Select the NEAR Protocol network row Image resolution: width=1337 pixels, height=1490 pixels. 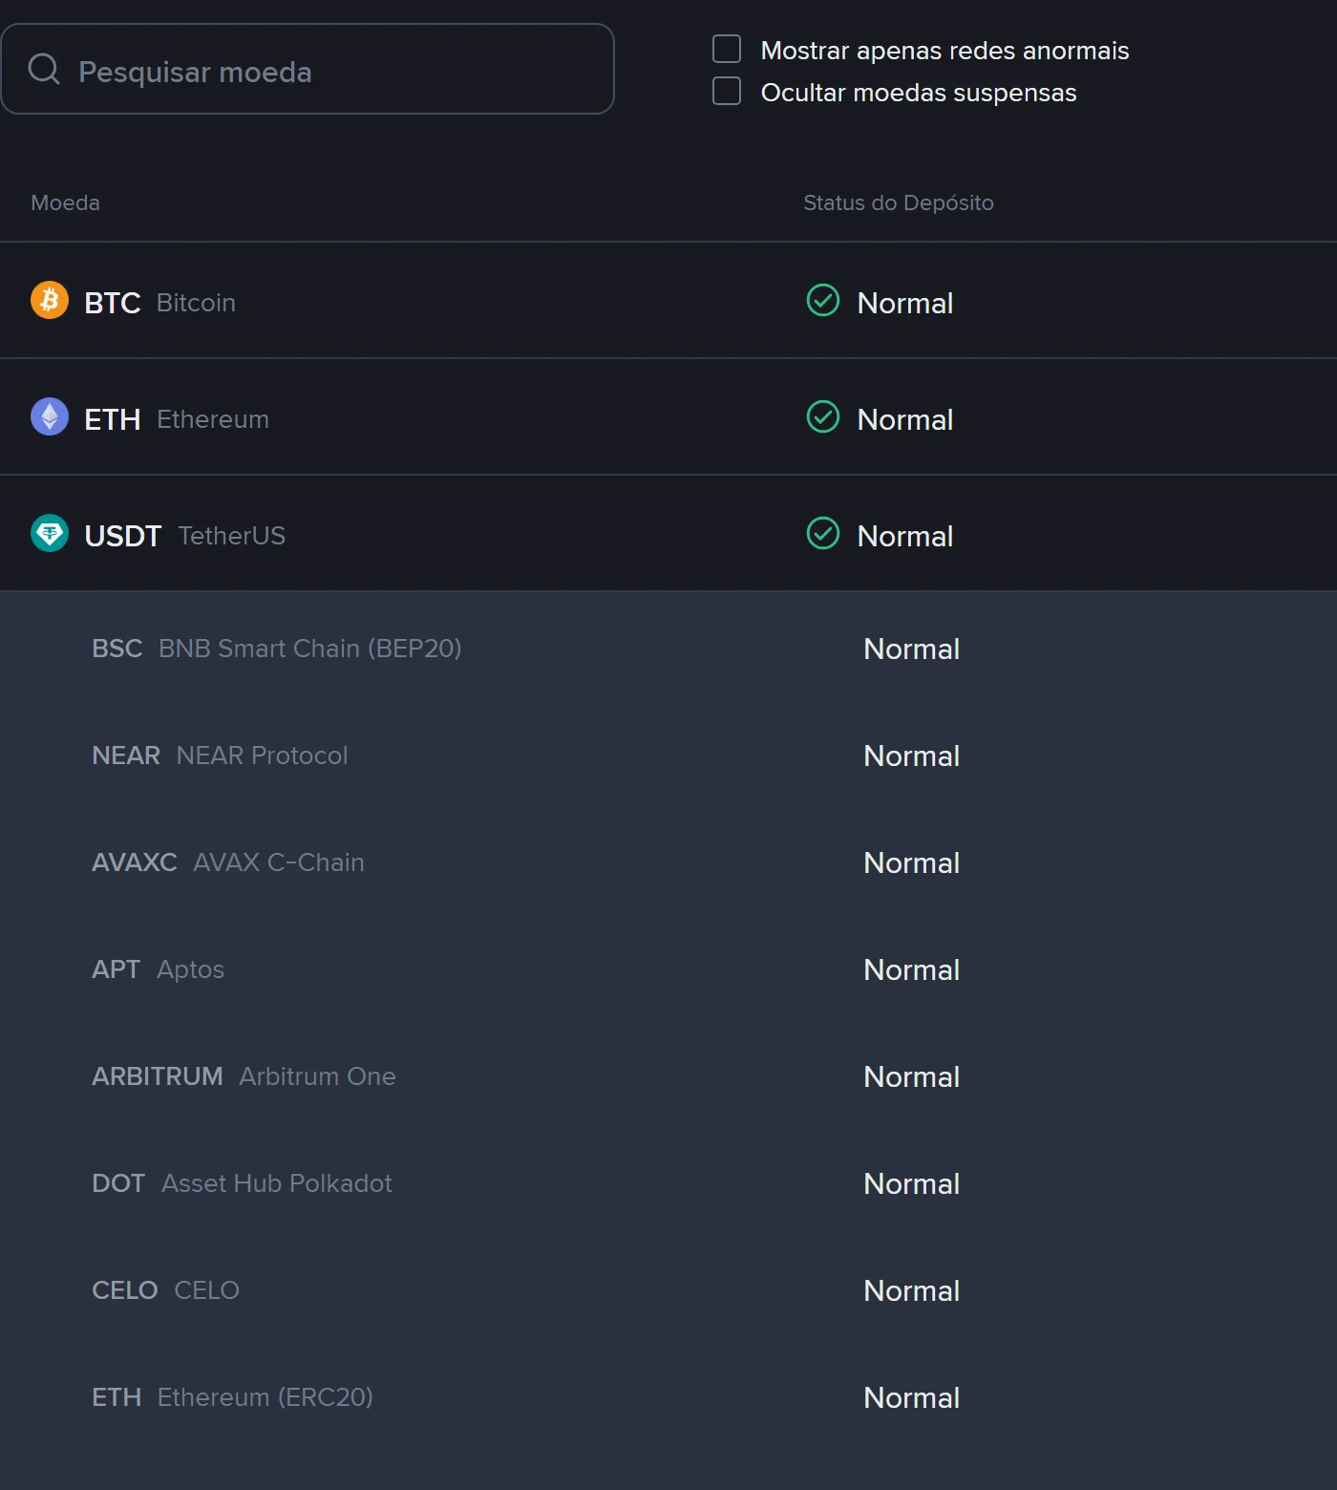[668, 756]
